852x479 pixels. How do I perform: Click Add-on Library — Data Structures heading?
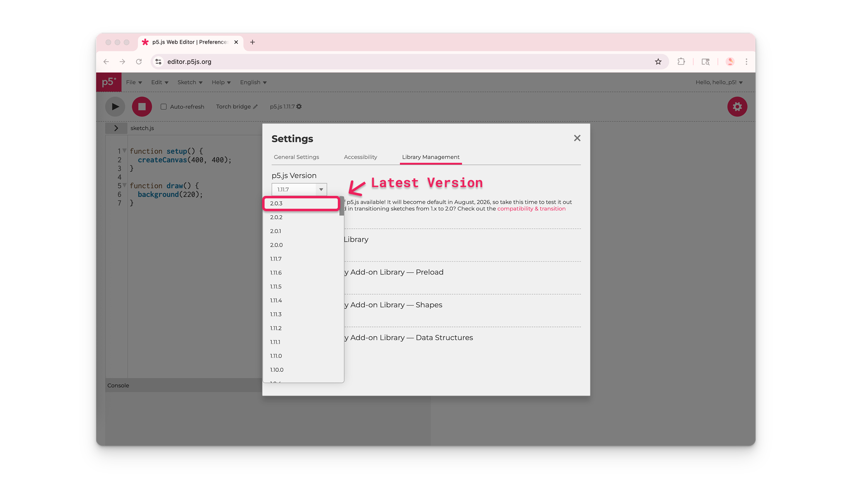409,338
